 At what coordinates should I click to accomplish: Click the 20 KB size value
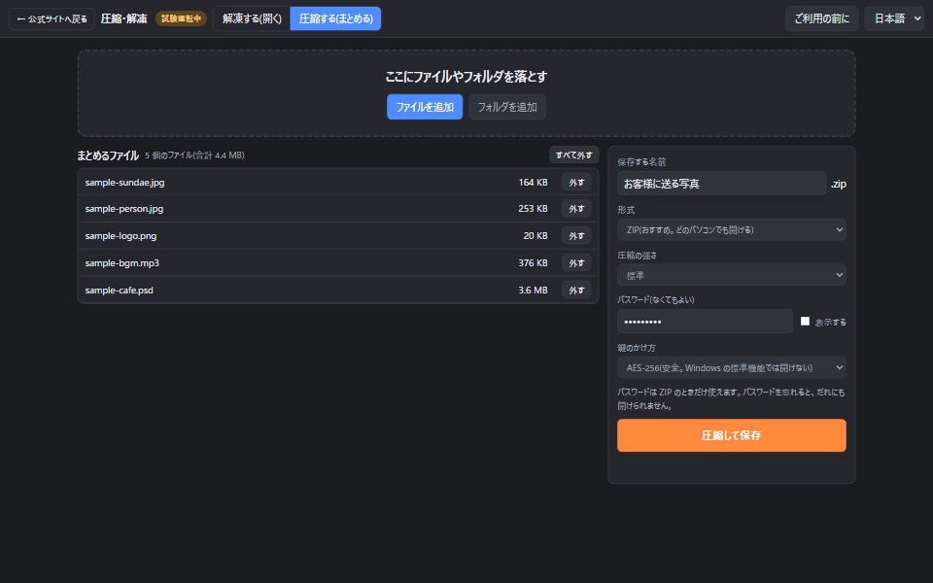click(x=535, y=236)
